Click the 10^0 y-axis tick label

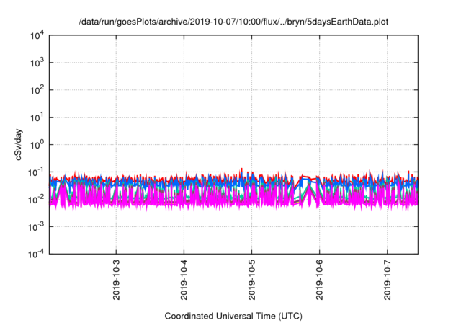click(x=37, y=145)
